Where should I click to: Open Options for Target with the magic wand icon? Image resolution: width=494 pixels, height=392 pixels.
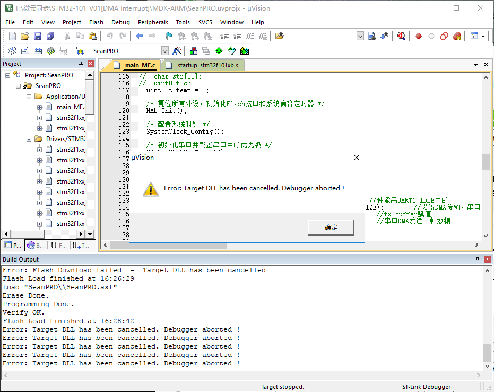[x=177, y=51]
